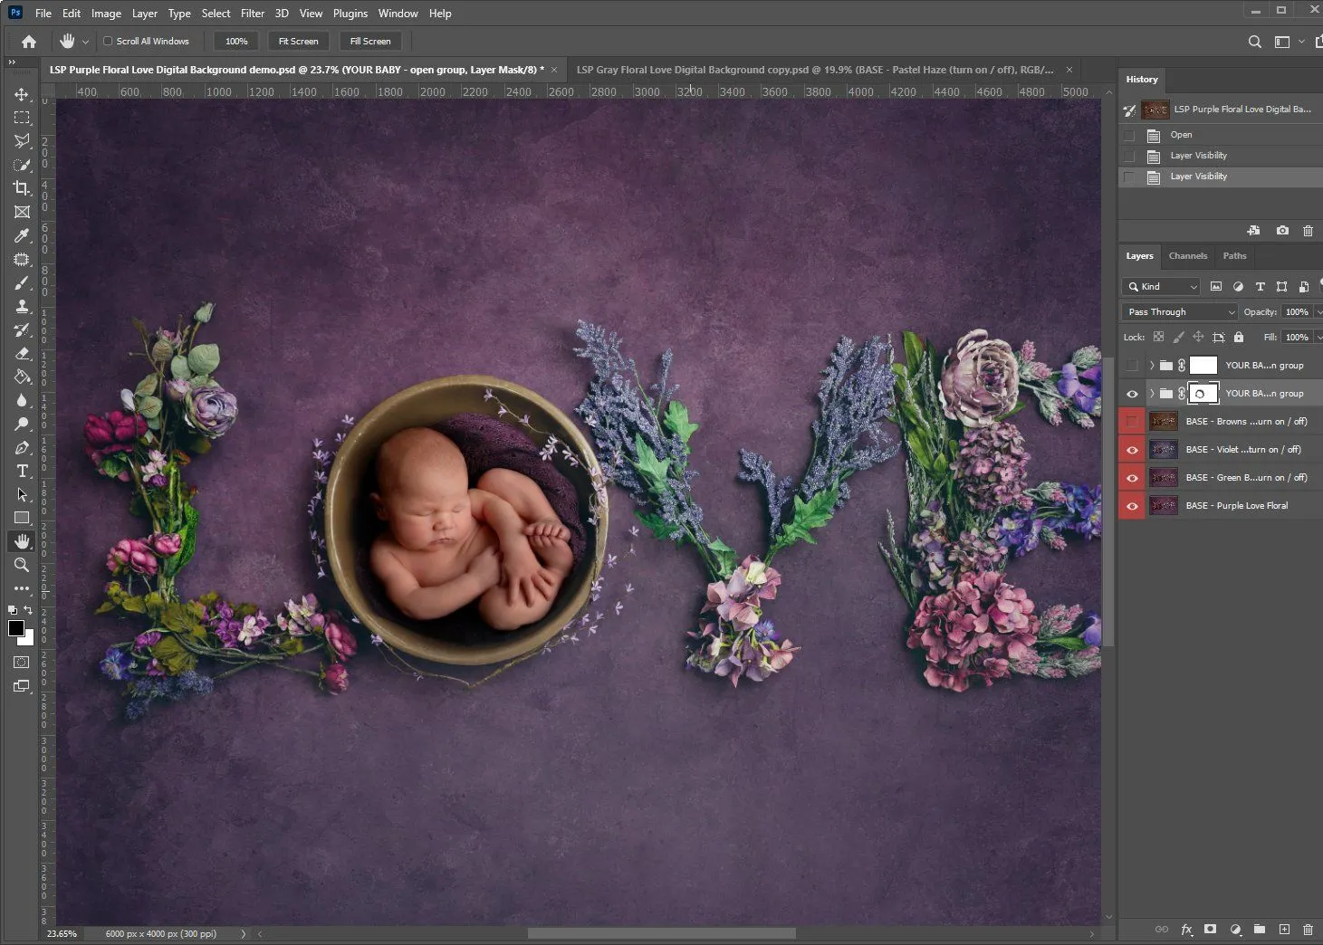Filter layers by type T icon
Screen dimensions: 1323x945
[1260, 286]
